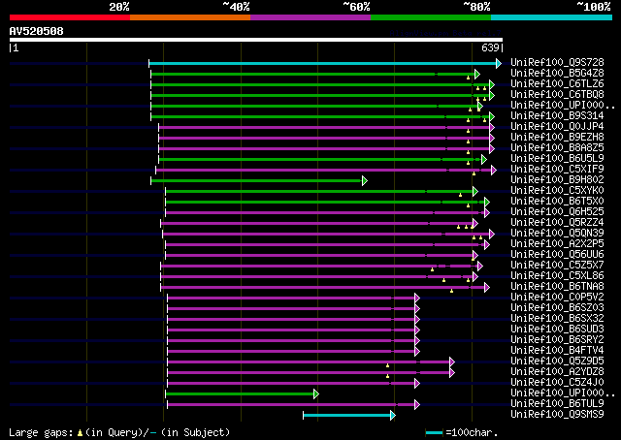Screen dimensions: 621x440
Task: Select the UniRef100_B4FTV4 label
Action: tap(557, 351)
